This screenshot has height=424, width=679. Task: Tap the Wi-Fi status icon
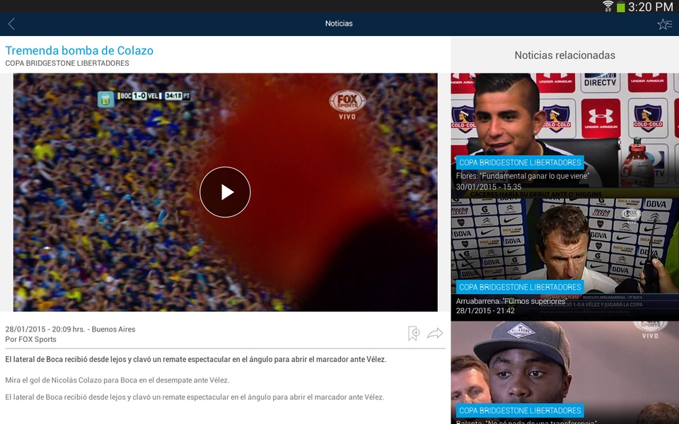coord(608,6)
